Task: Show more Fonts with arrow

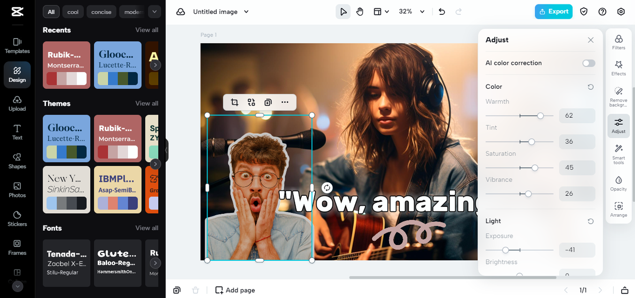Action: coord(155,263)
